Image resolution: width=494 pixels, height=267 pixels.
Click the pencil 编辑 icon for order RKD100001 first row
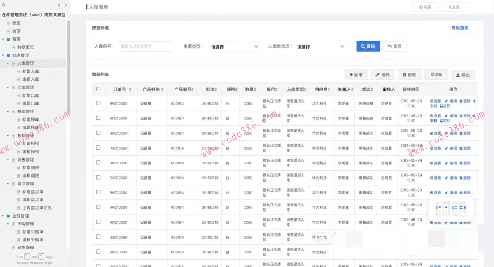click(x=446, y=101)
